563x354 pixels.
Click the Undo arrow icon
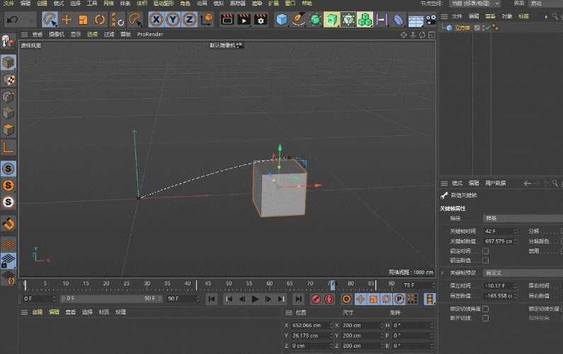pos(13,19)
